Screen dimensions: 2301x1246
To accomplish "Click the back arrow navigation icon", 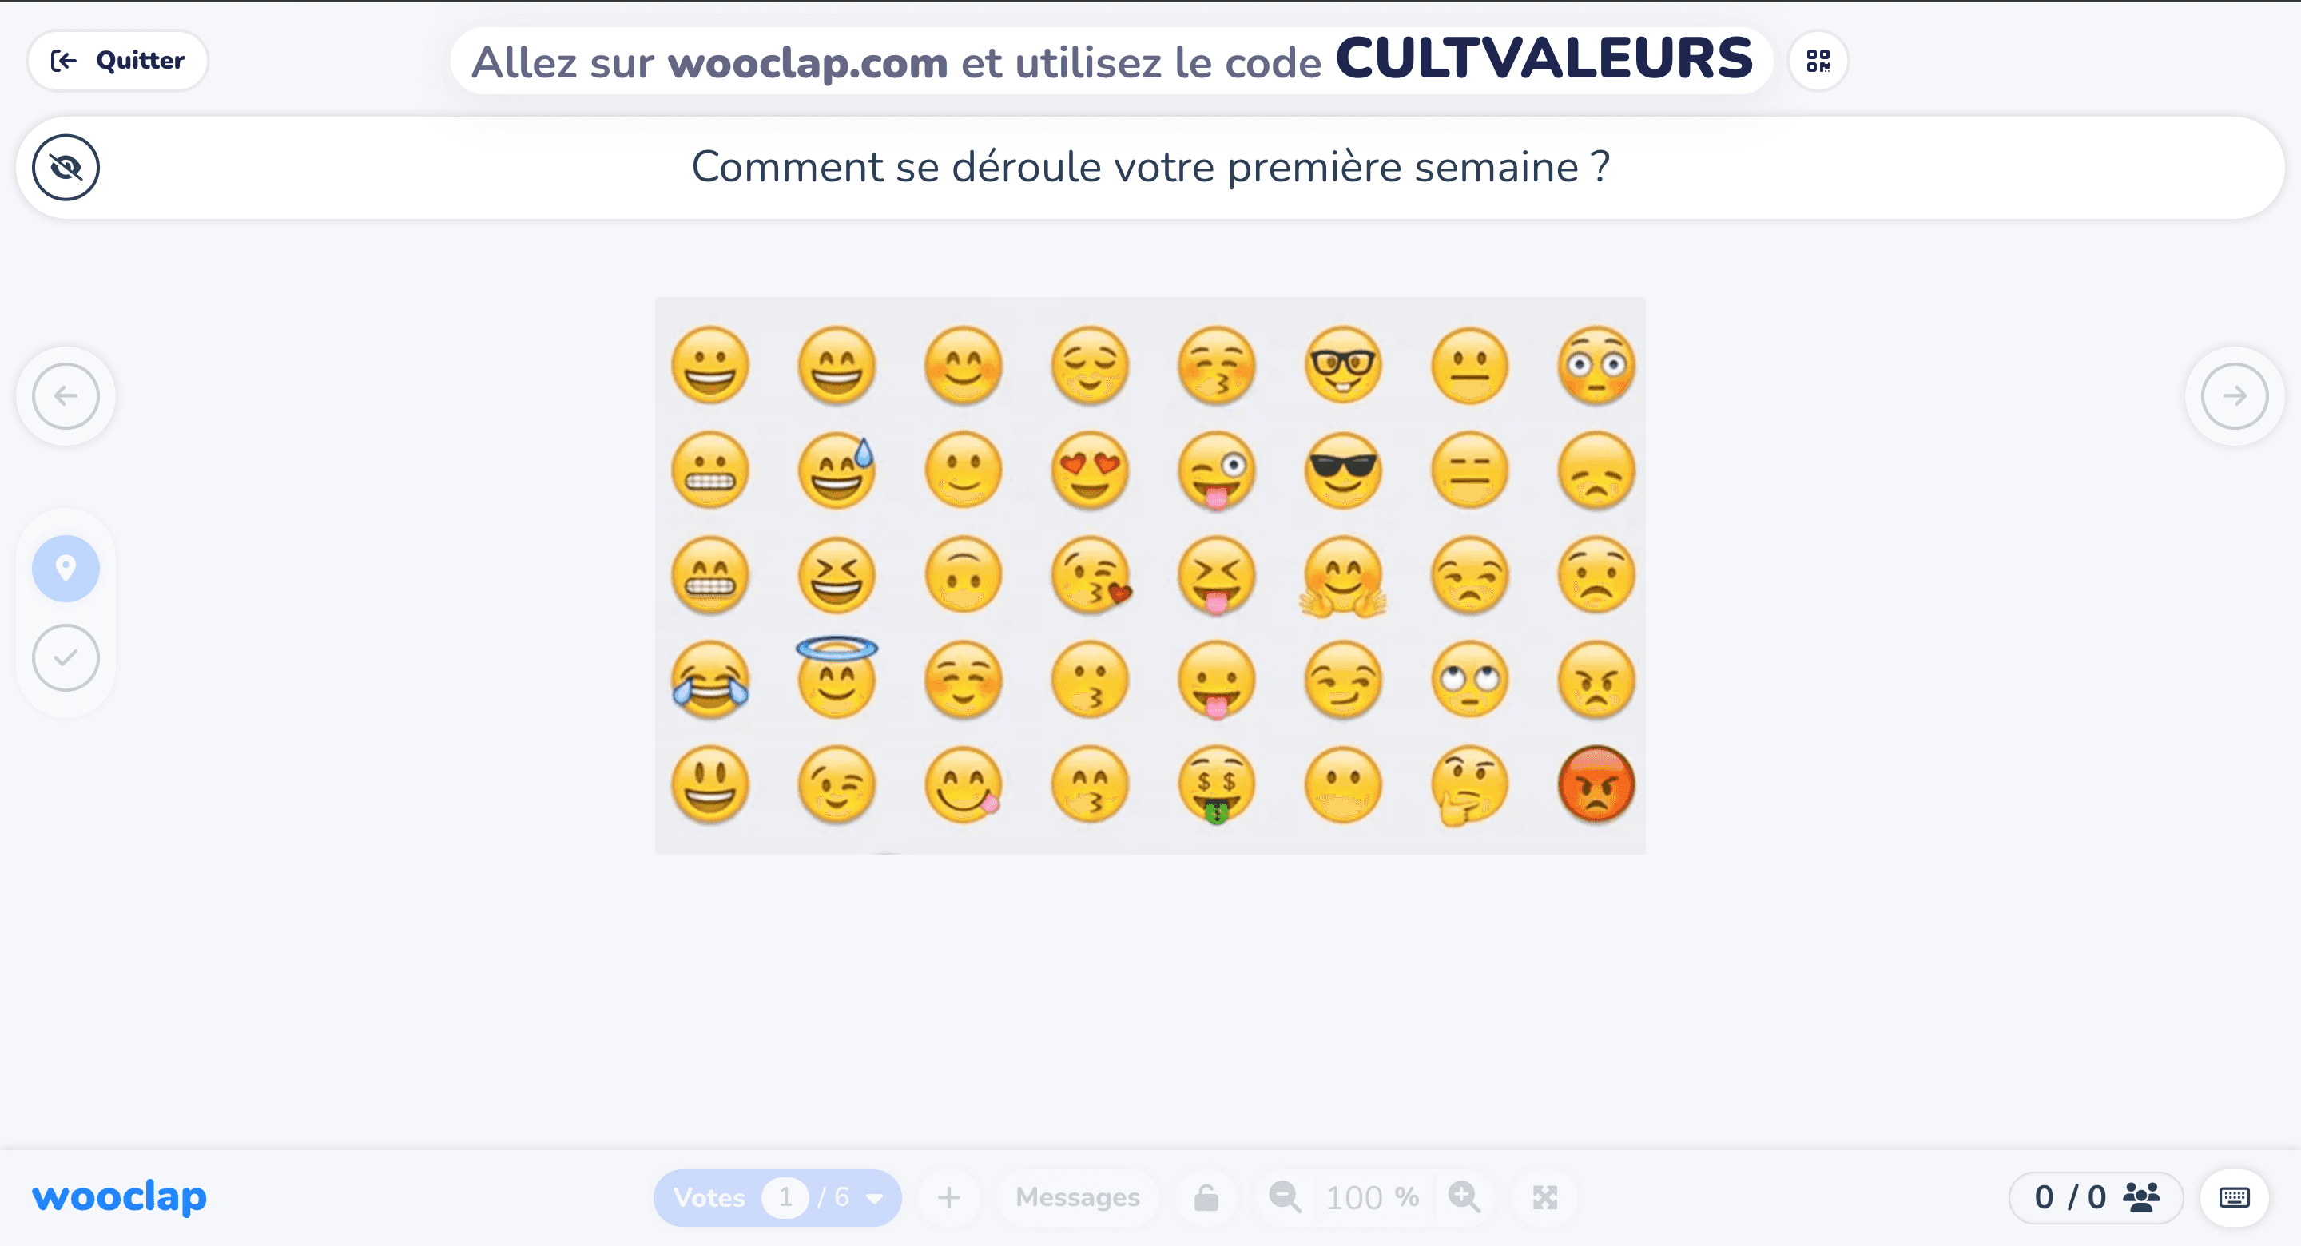I will pyautogui.click(x=66, y=396).
